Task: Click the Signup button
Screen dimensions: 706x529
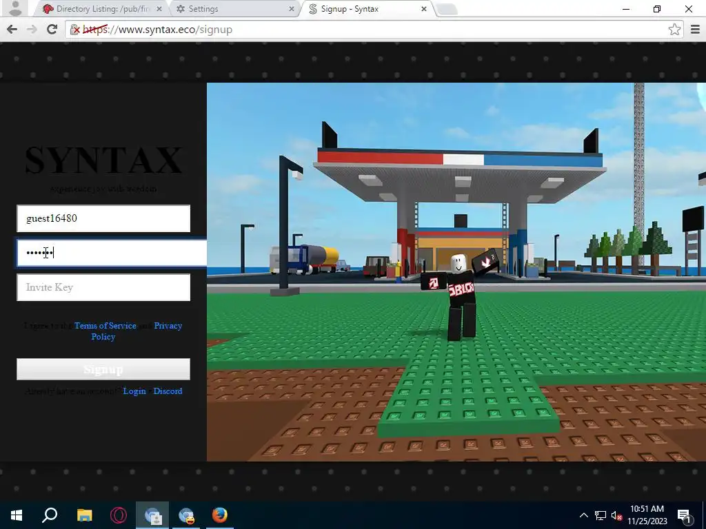Action: (103, 369)
